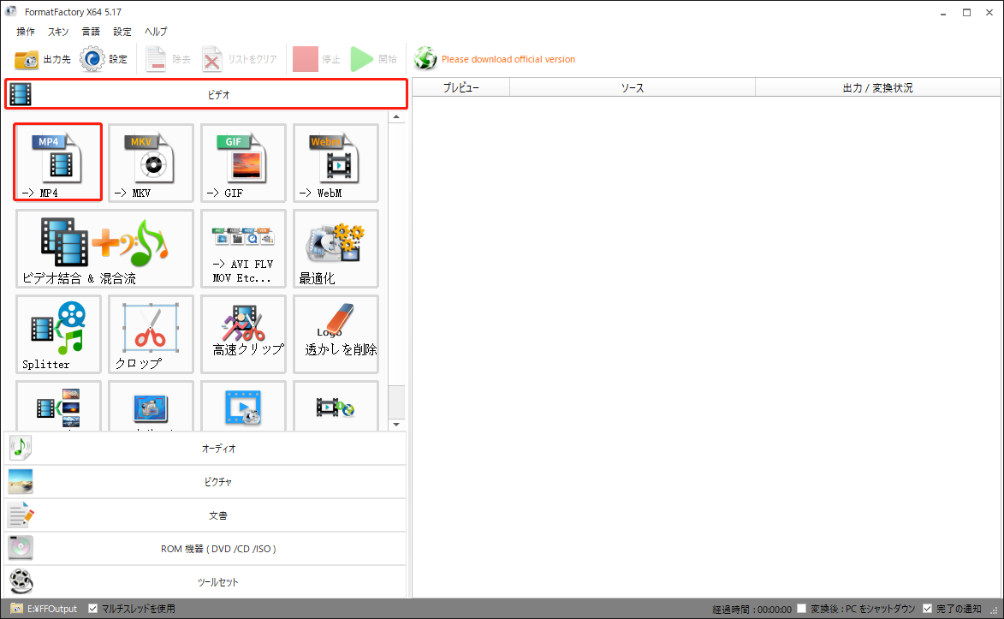Follow the Please download official version link
The width and height of the screenshot is (1004, 619).
click(x=508, y=59)
